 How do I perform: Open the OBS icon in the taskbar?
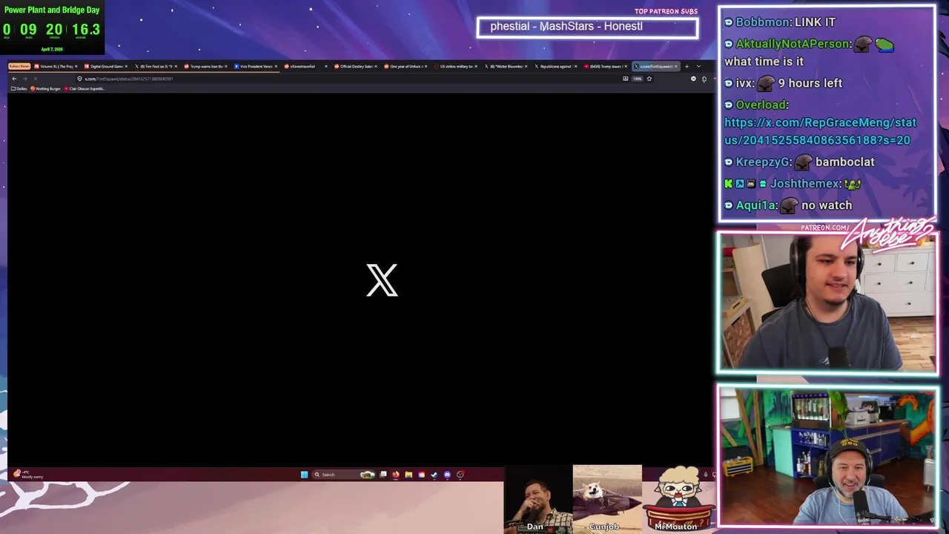[x=460, y=475]
